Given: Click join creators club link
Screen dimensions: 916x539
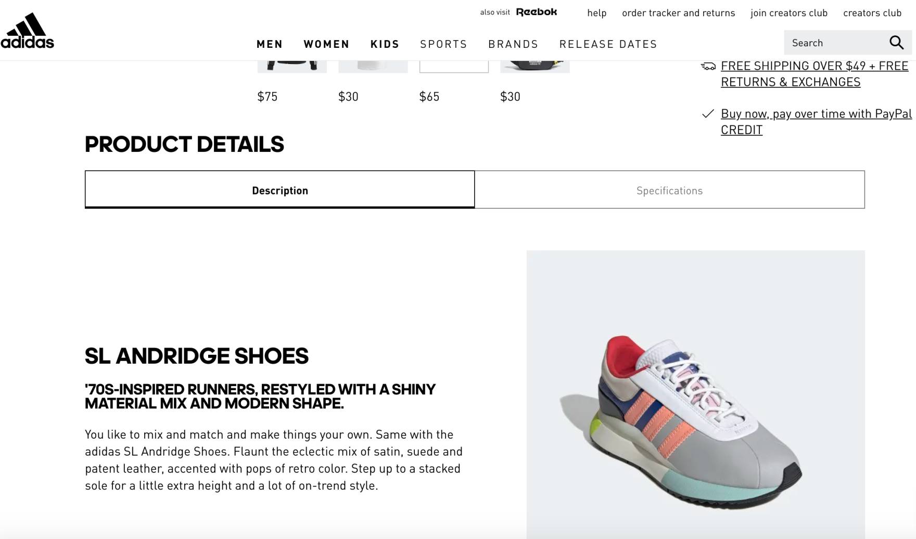Looking at the screenshot, I should pos(788,13).
